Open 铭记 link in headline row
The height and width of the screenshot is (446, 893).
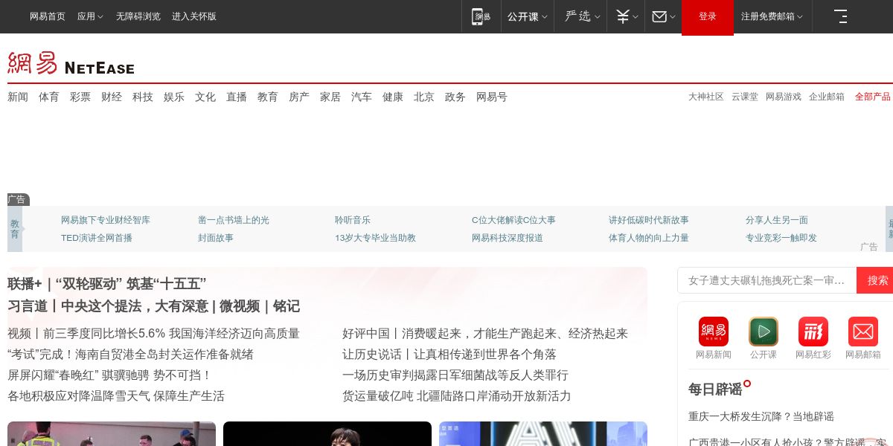click(x=287, y=306)
